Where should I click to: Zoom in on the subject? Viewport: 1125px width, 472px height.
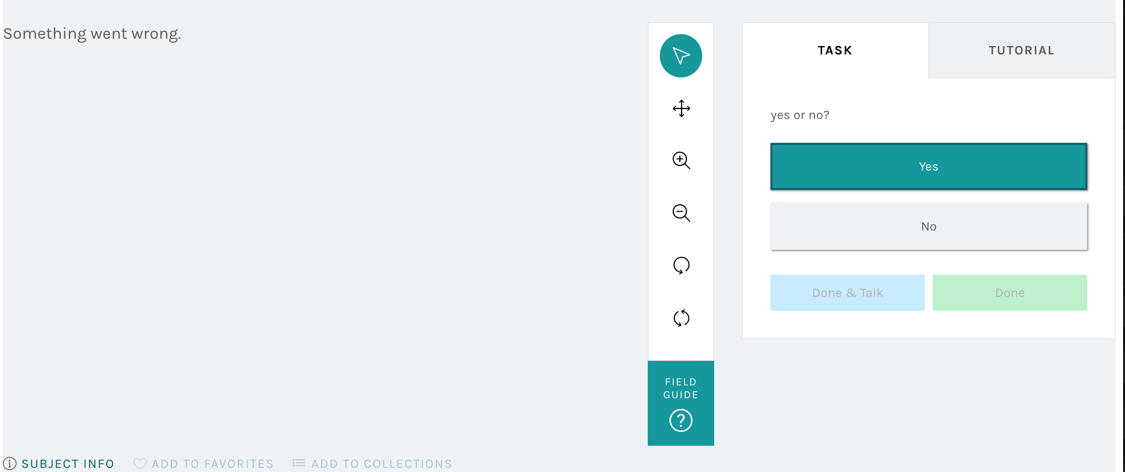click(x=681, y=161)
